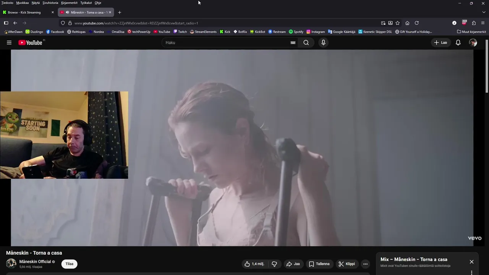
Task: Mute the Måneskin tab audio icon
Action: tap(68, 12)
